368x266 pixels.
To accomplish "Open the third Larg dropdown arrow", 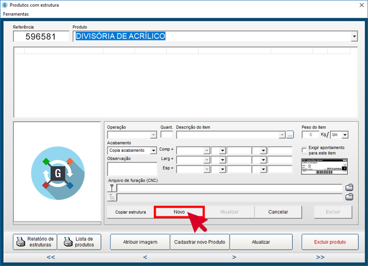I will coord(263,160).
